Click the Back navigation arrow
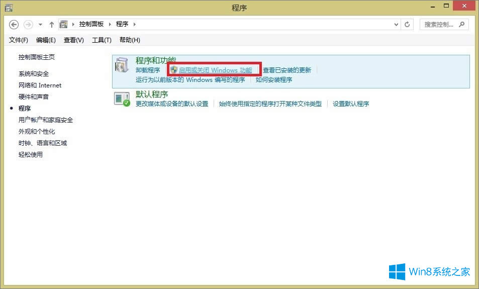 (14, 25)
